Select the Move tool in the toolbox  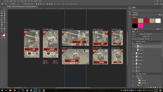[2, 9]
